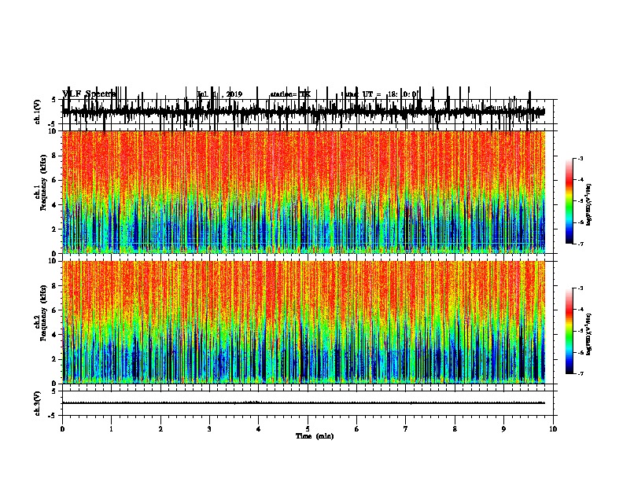This screenshot has height=481, width=623.
Task: Click the ch.2 color bar log(PSD) label
Action: click(589, 334)
